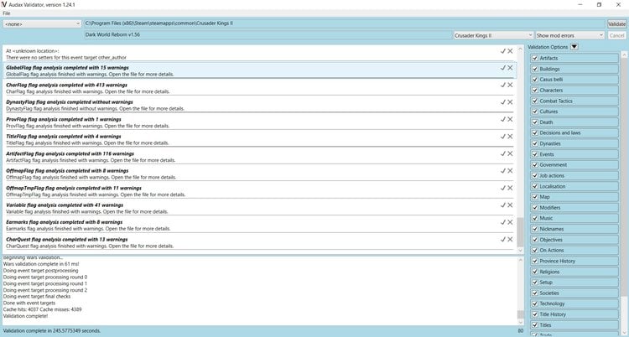
Task: Toggle the Characters validation checkbox
Action: pyautogui.click(x=534, y=91)
